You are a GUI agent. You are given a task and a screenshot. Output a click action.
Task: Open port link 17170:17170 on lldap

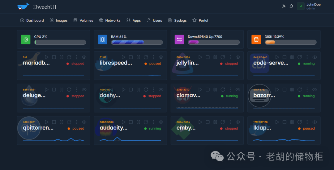(260, 122)
